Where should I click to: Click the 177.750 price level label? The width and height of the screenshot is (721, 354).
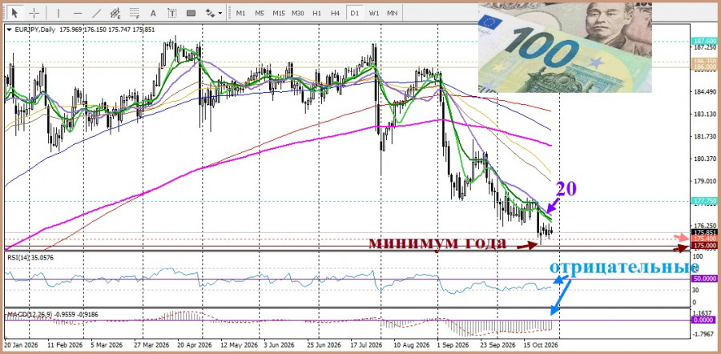click(704, 201)
